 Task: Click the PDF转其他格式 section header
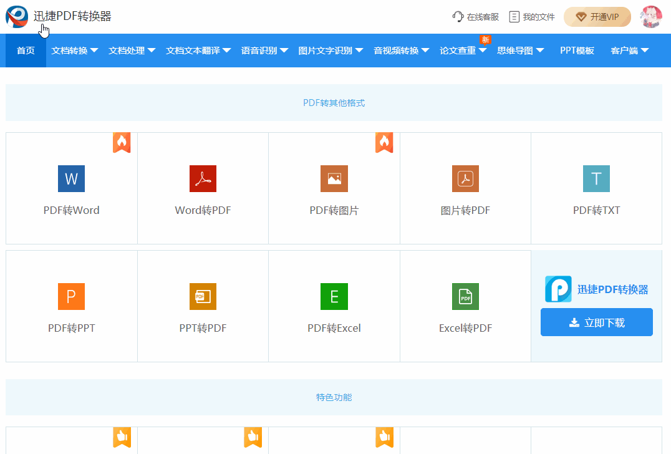click(334, 103)
